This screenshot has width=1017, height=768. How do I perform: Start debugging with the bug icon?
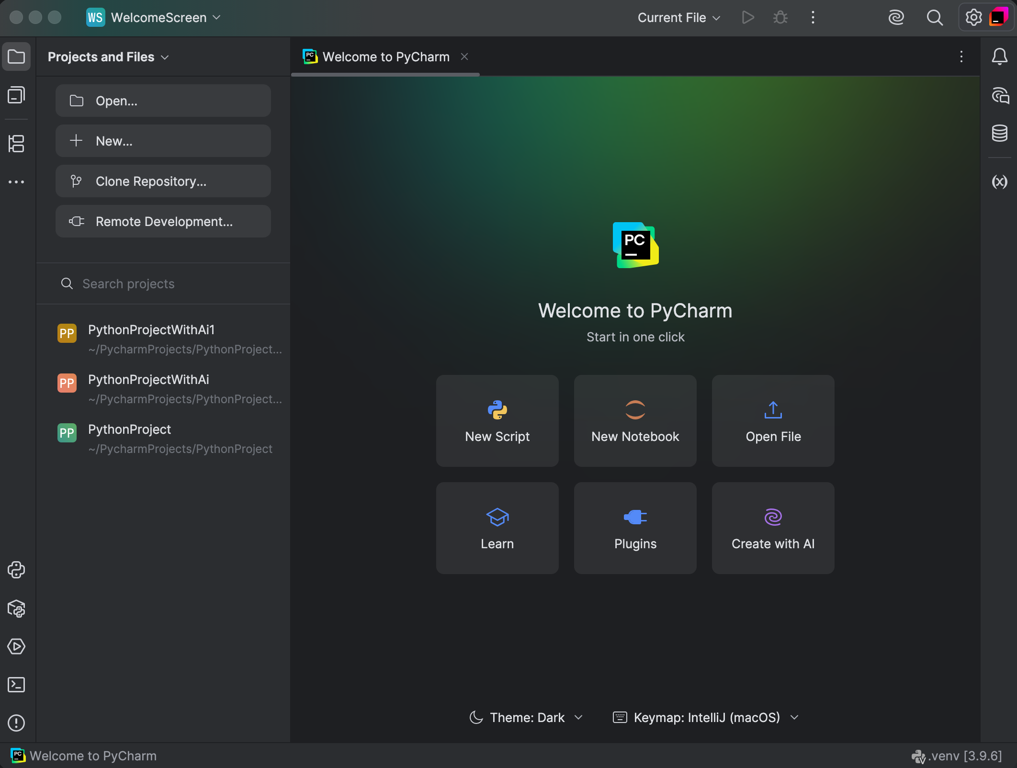(780, 18)
